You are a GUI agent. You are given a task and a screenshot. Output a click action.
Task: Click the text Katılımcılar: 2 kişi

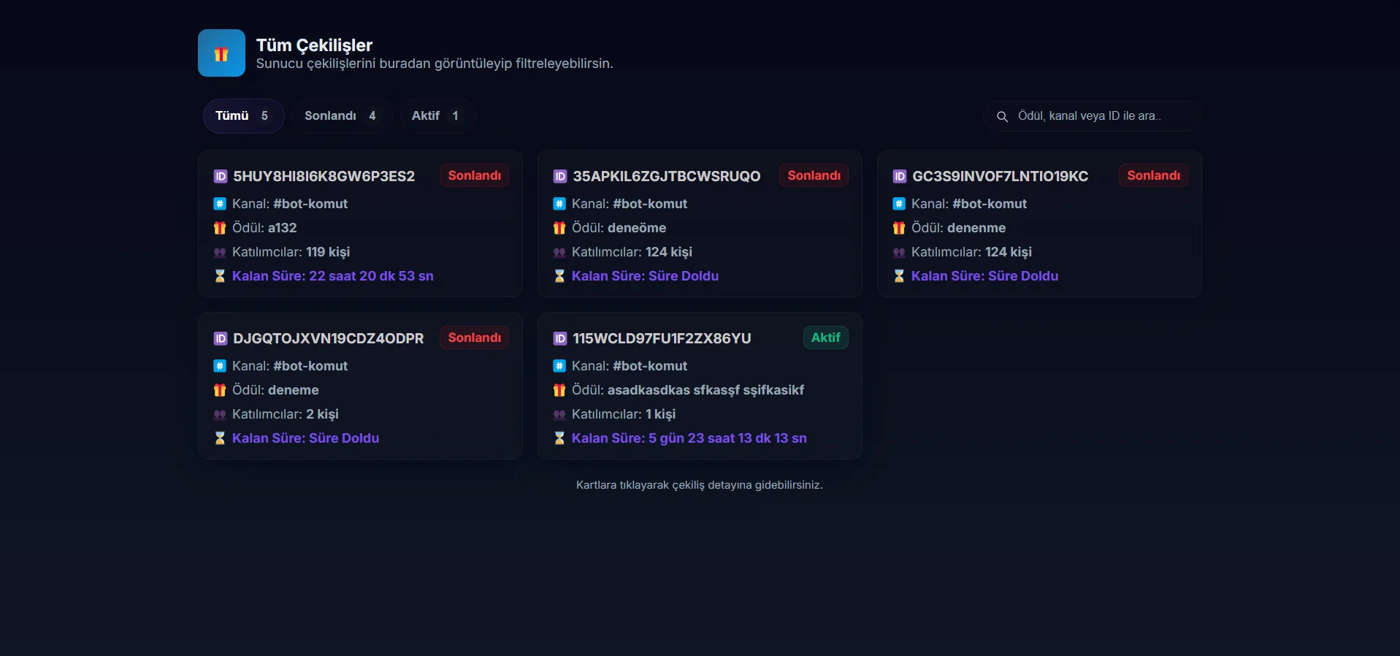tap(286, 414)
